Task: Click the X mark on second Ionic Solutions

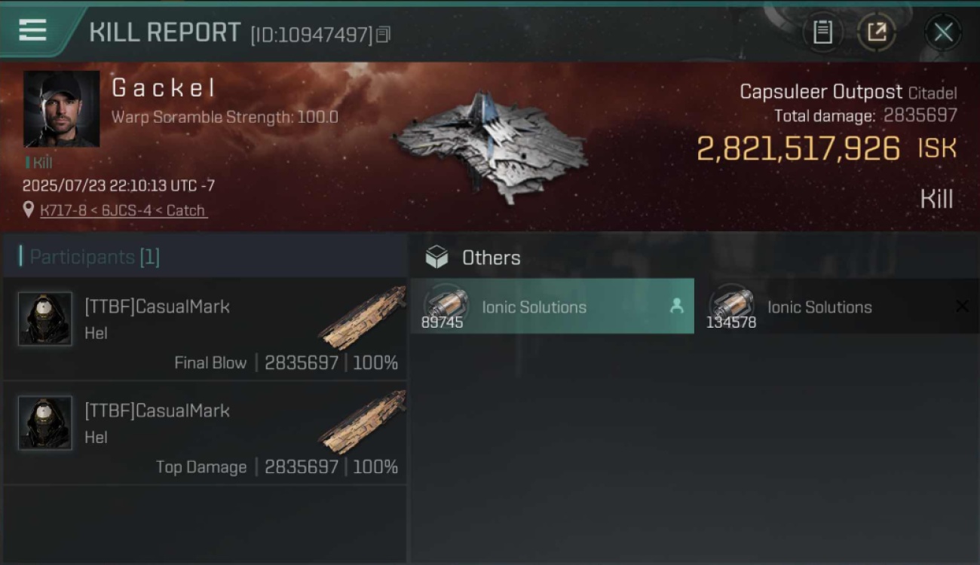Action: pyautogui.click(x=962, y=306)
